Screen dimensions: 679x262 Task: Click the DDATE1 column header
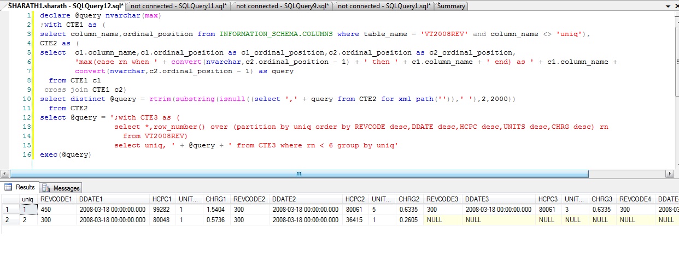tap(114, 200)
